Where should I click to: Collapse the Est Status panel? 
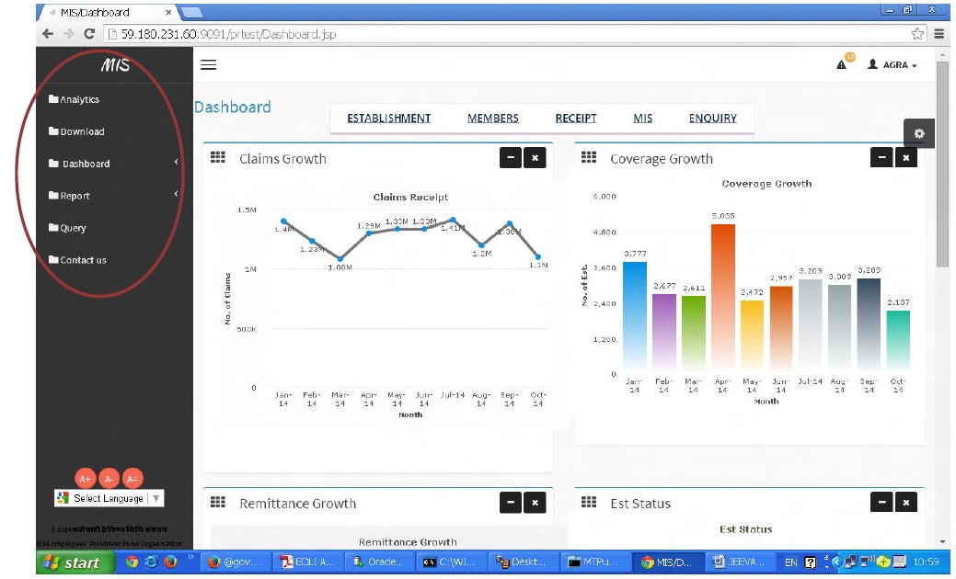point(881,503)
